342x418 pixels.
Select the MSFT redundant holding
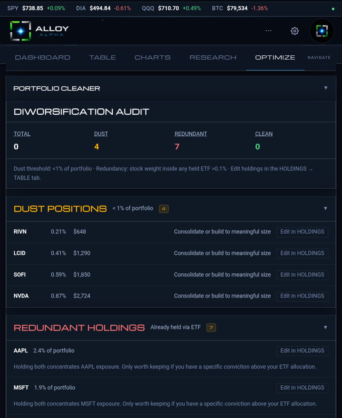(171, 396)
